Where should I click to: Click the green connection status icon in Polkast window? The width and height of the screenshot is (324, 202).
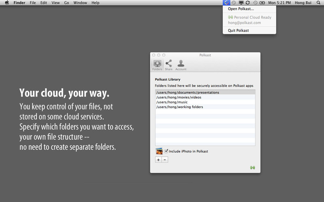(x=252, y=168)
